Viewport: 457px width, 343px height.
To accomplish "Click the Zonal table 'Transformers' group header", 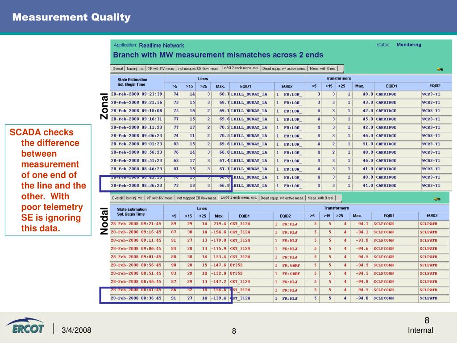I will pyautogui.click(x=338, y=78).
